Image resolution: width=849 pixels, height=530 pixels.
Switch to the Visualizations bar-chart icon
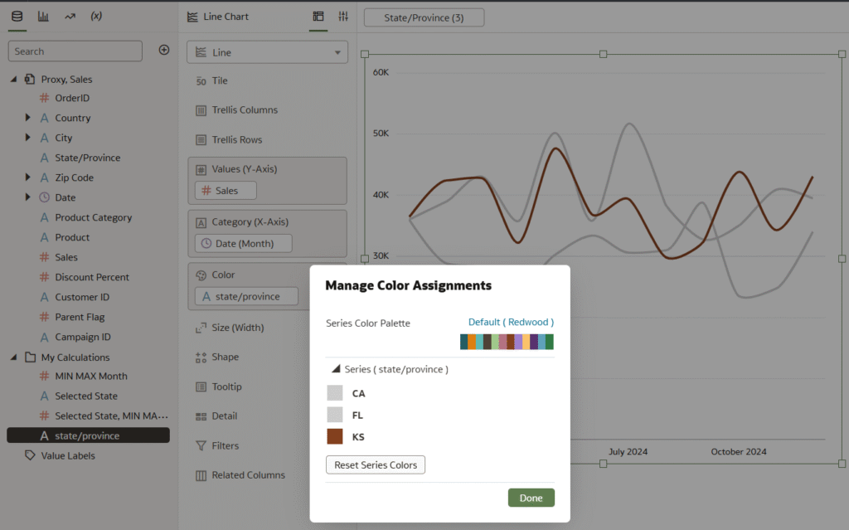[x=43, y=17]
